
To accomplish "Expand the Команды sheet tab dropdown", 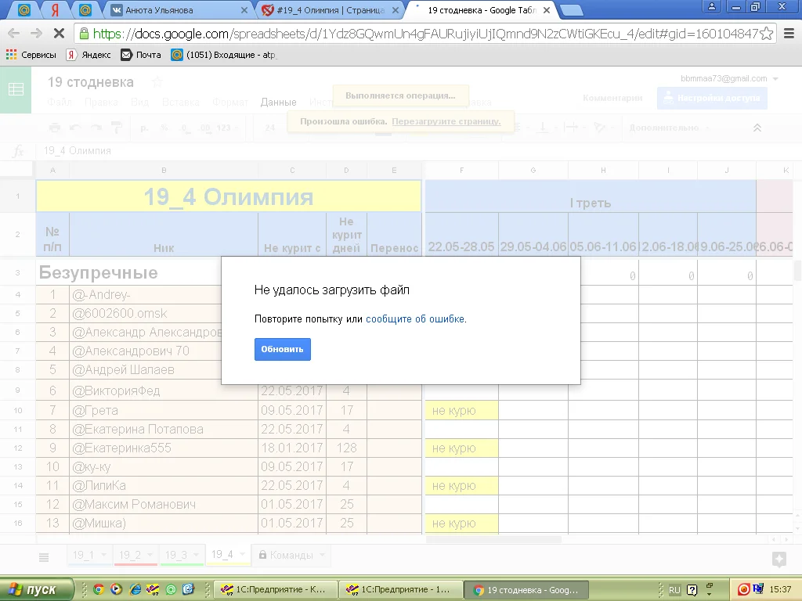I will tap(321, 556).
